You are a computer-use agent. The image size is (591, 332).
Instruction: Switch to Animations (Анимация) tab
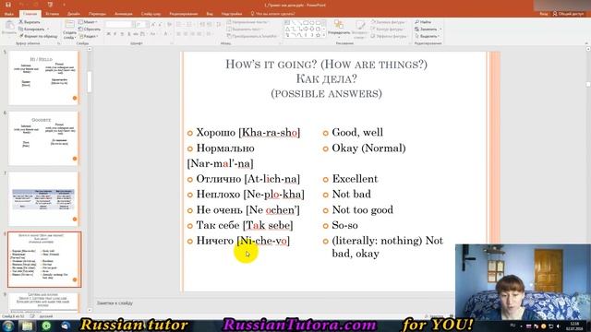(x=123, y=14)
